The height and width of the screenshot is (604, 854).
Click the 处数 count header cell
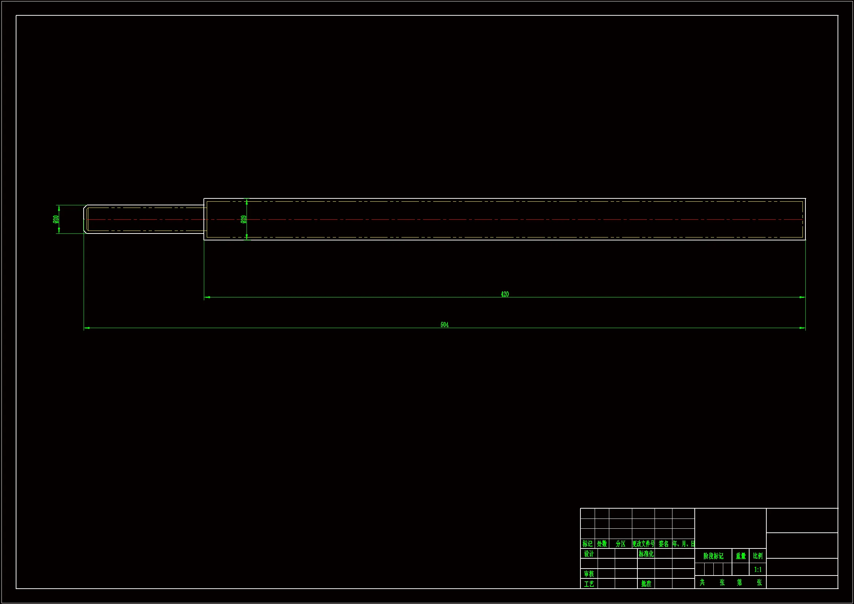click(602, 544)
